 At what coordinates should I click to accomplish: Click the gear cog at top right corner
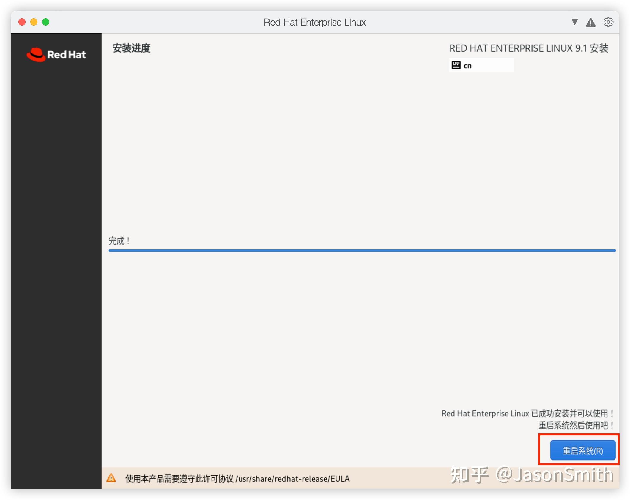608,22
